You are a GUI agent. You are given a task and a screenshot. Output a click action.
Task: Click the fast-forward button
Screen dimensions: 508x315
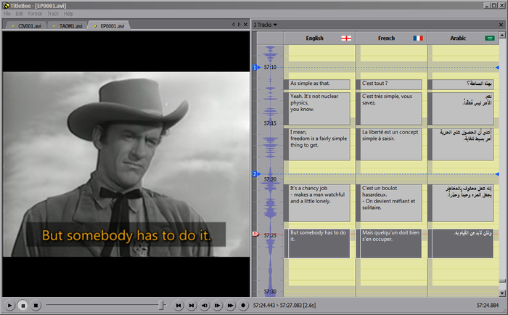(231, 306)
